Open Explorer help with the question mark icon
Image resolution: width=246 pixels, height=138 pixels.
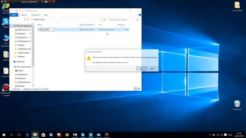[140, 15]
